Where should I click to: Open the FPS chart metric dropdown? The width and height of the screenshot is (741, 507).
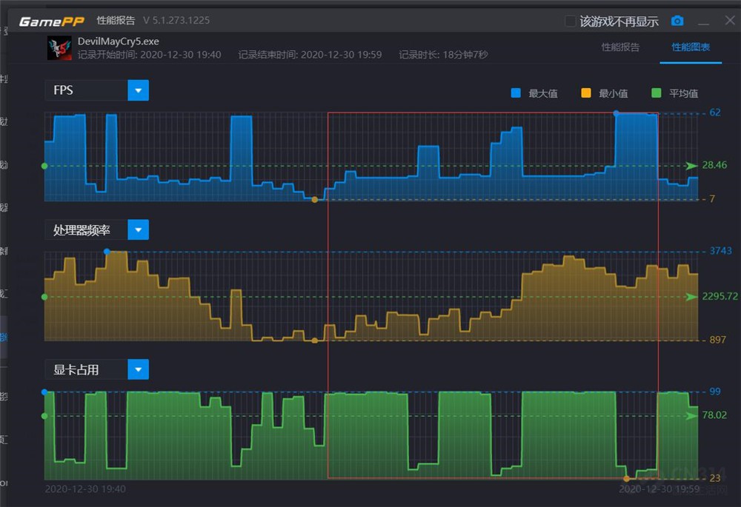pyautogui.click(x=138, y=90)
